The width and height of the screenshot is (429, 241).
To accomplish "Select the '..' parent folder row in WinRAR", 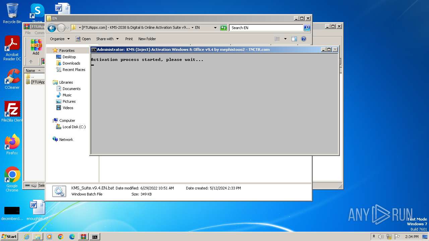I will (x=34, y=76).
